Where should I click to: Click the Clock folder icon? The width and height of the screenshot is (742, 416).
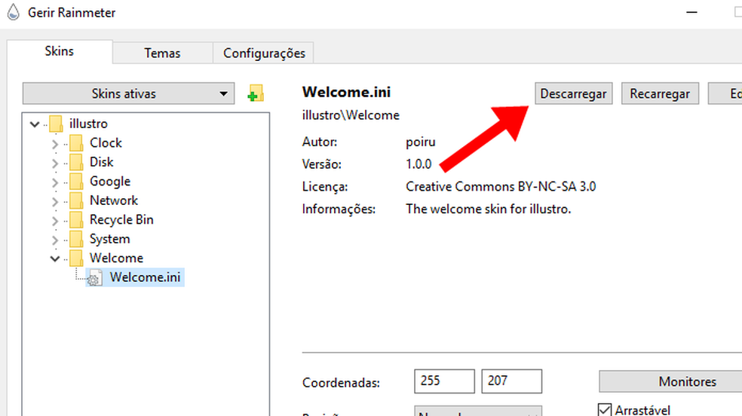tap(76, 142)
